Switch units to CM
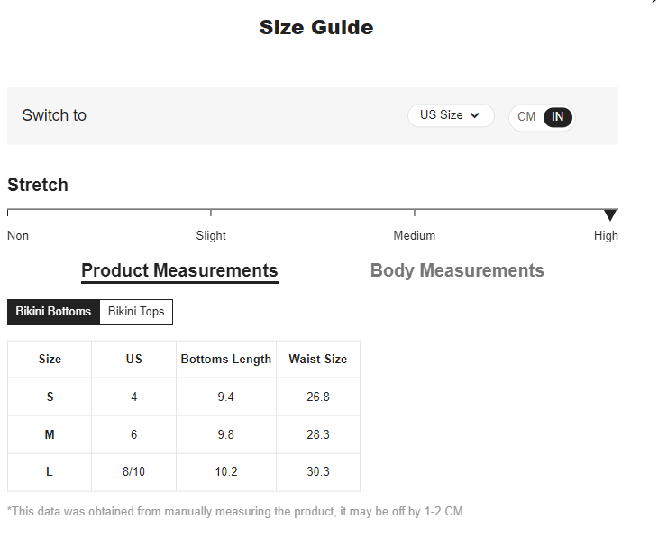 pyautogui.click(x=526, y=116)
